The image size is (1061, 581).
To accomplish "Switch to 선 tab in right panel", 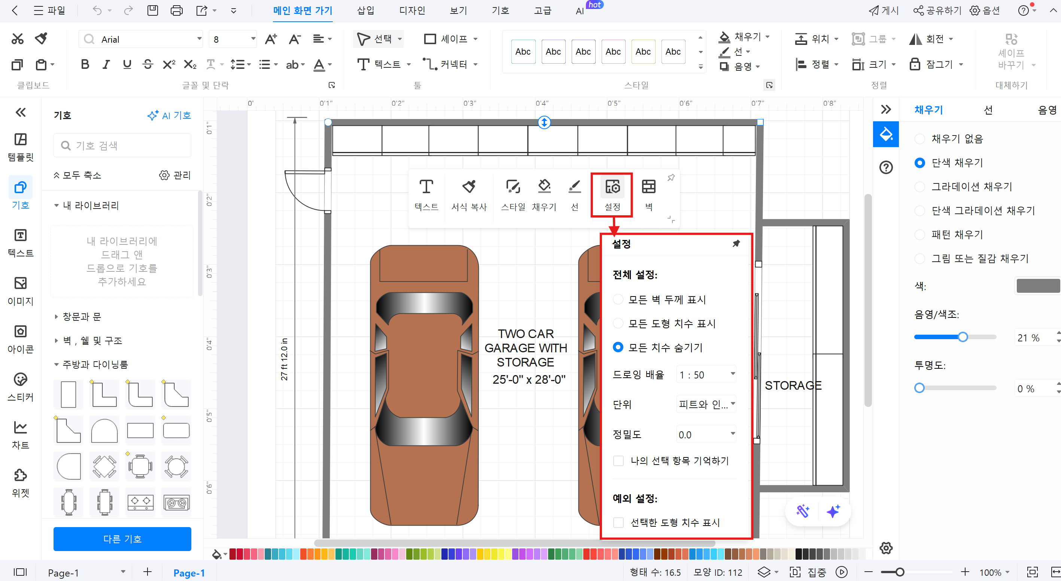I will (x=988, y=110).
